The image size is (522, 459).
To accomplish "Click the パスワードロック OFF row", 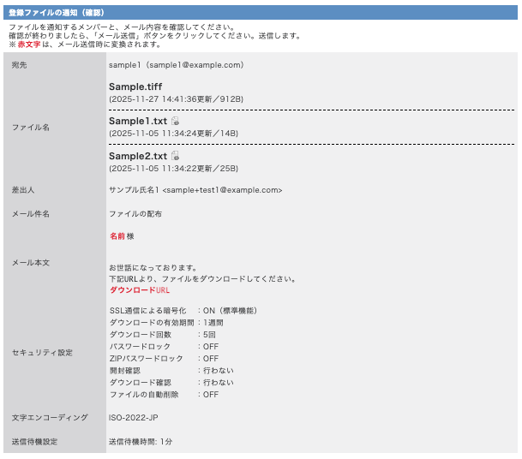I will pyautogui.click(x=164, y=347).
